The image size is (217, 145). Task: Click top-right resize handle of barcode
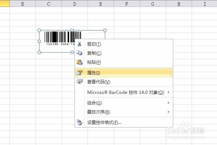105,30
